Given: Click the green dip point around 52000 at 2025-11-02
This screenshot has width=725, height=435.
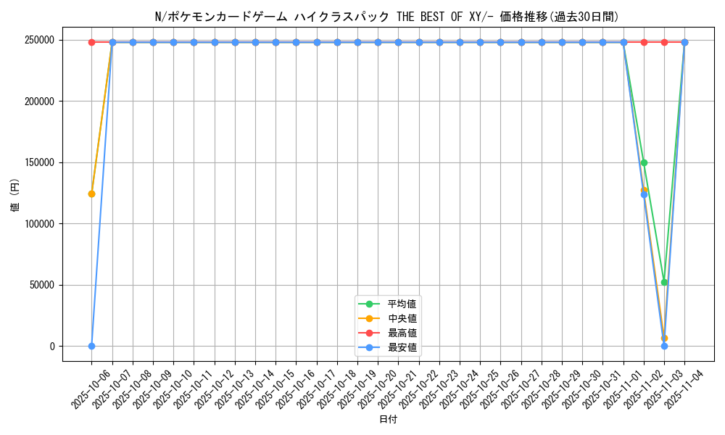Looking at the screenshot, I should [666, 281].
